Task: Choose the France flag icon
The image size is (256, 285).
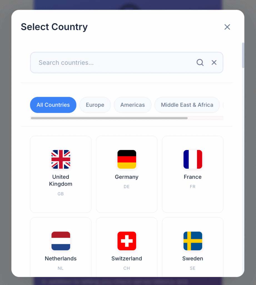Action: pyautogui.click(x=193, y=159)
